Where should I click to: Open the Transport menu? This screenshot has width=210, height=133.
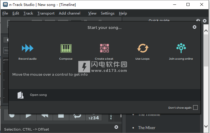(x=46, y=13)
